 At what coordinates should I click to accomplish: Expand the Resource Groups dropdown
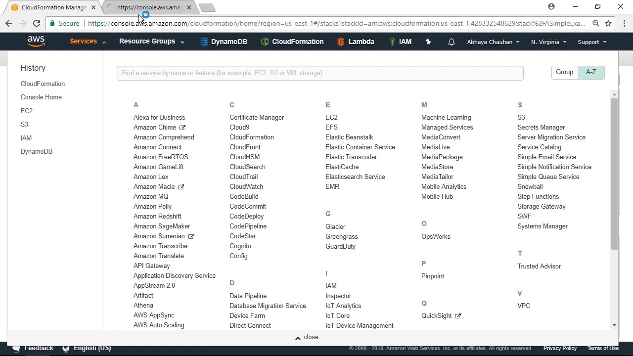pyautogui.click(x=152, y=42)
